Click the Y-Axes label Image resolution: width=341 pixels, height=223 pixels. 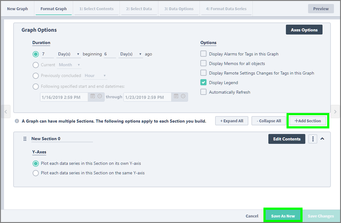click(x=39, y=152)
